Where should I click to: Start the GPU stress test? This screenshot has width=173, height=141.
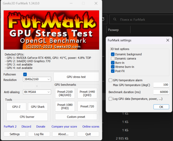[x=76, y=77]
